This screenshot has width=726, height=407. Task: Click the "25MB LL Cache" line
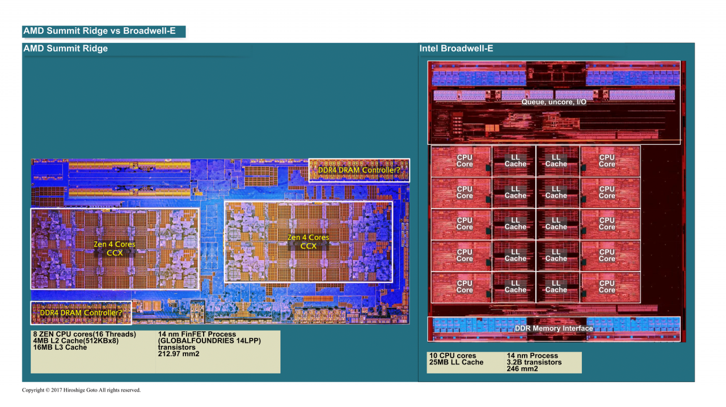click(x=457, y=362)
